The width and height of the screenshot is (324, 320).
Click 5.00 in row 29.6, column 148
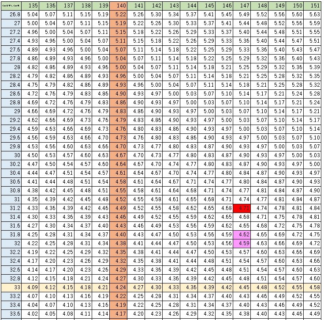point(259,138)
